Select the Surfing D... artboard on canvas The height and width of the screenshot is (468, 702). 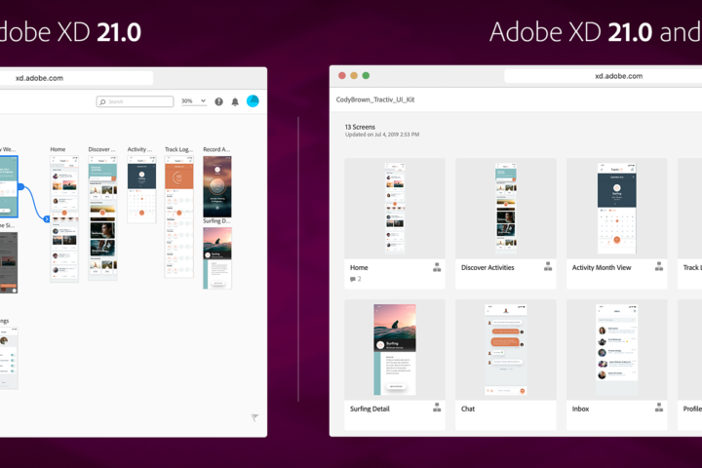point(217,258)
